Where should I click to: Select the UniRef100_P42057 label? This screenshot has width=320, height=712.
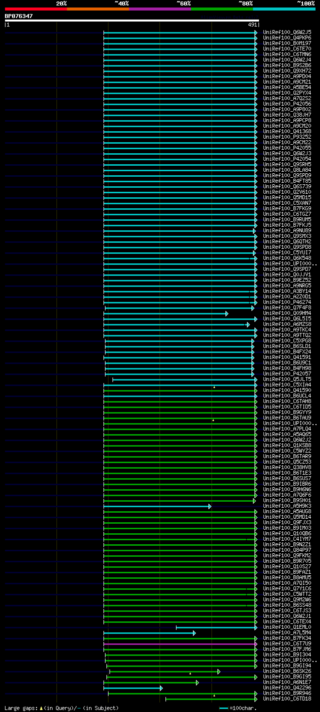click(x=287, y=374)
